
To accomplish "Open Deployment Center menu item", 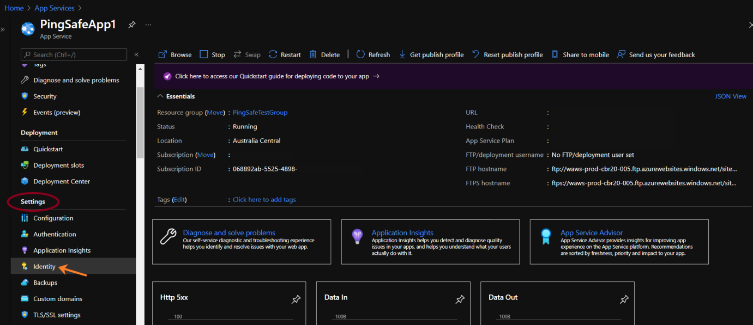I will (62, 181).
